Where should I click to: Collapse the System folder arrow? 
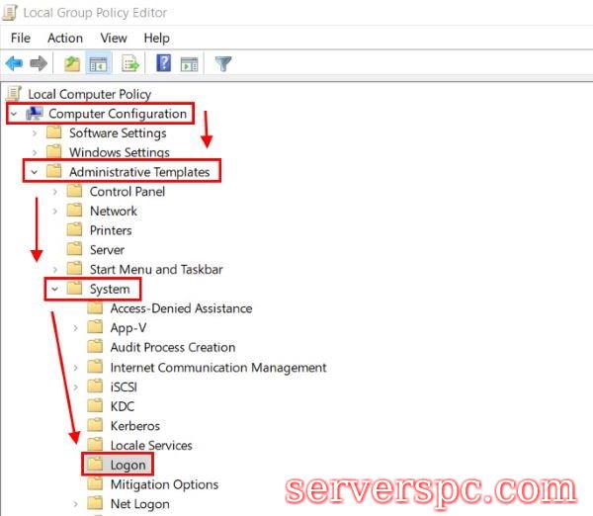tap(55, 290)
